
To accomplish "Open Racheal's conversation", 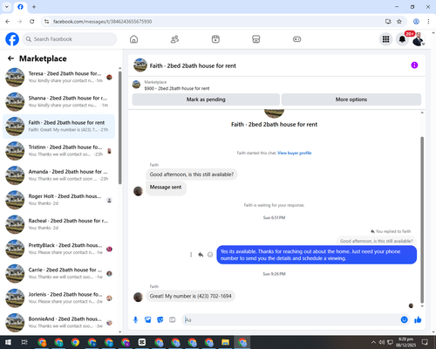I will tap(59, 224).
